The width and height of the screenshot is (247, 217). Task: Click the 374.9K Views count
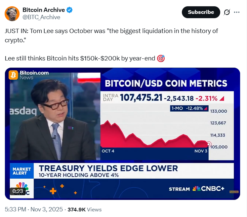tap(84, 209)
